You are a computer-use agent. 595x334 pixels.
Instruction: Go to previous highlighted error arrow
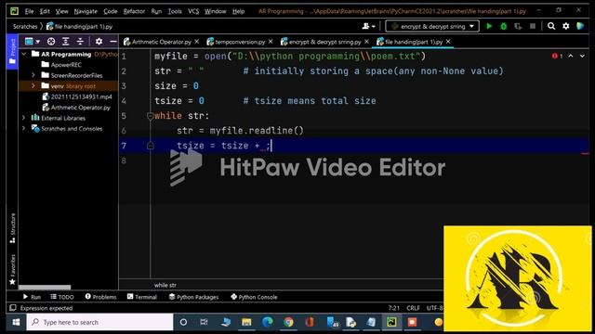click(x=571, y=56)
